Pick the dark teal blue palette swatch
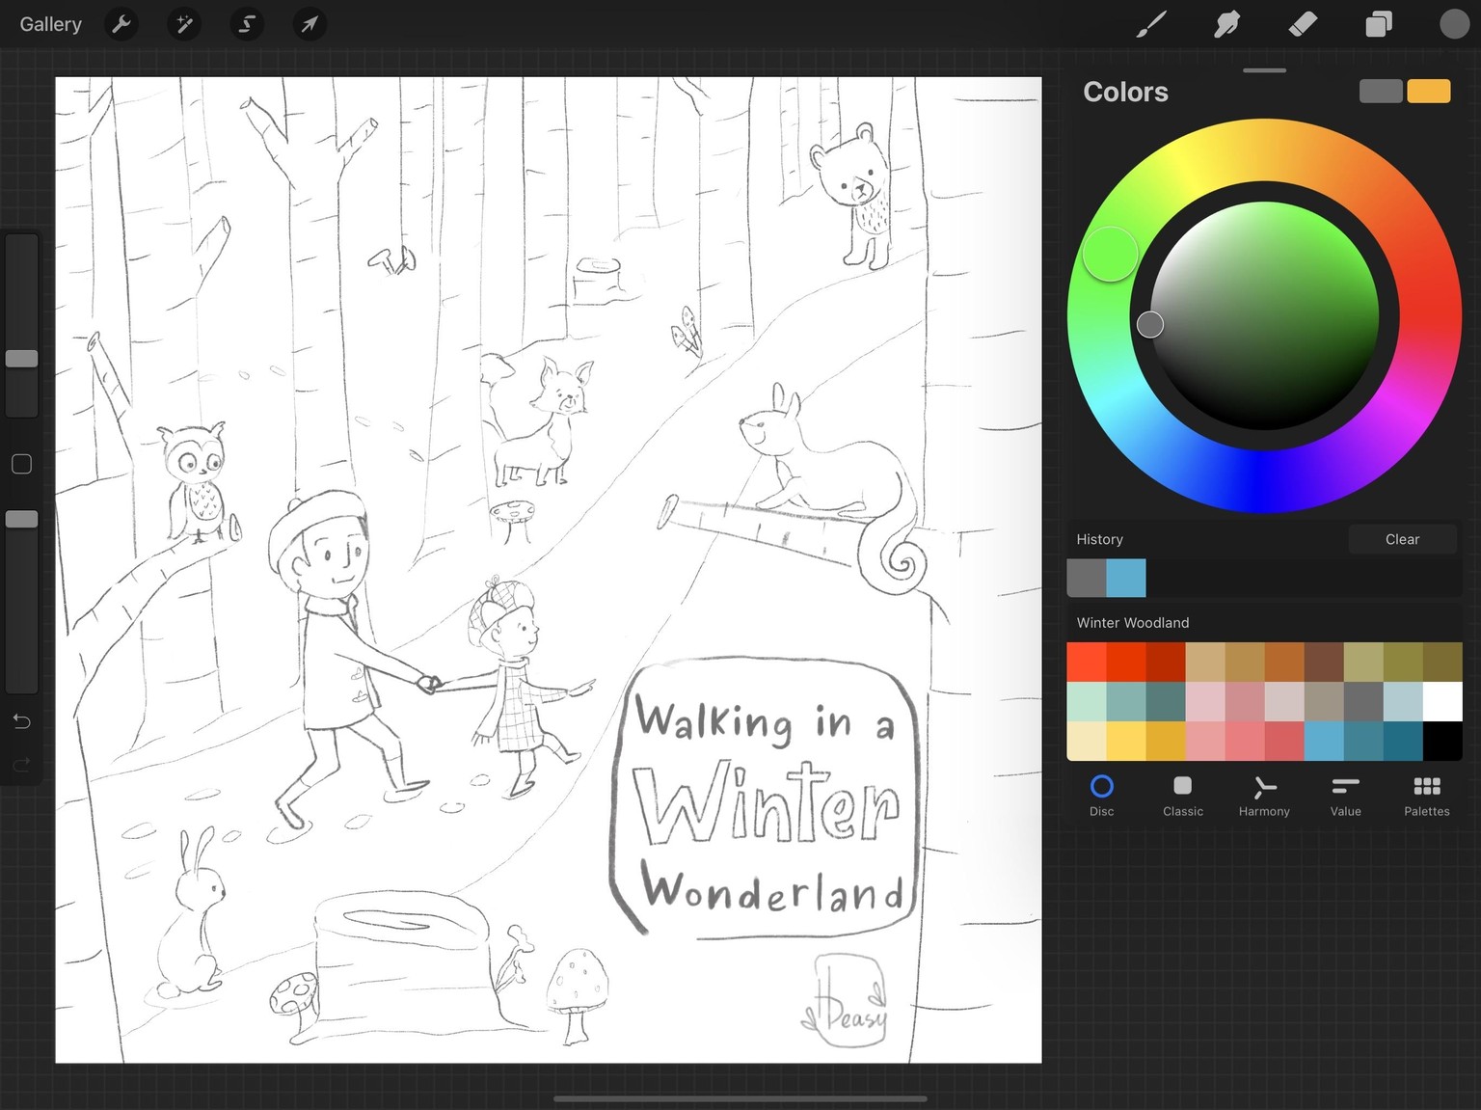 click(x=1403, y=742)
